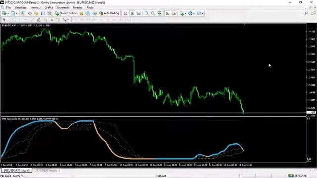Select the cursor pointer tool
Viewport: 317px width, 178px height.
(x=4, y=20)
